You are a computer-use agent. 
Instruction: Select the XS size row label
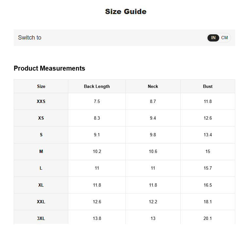pyautogui.click(x=41, y=118)
